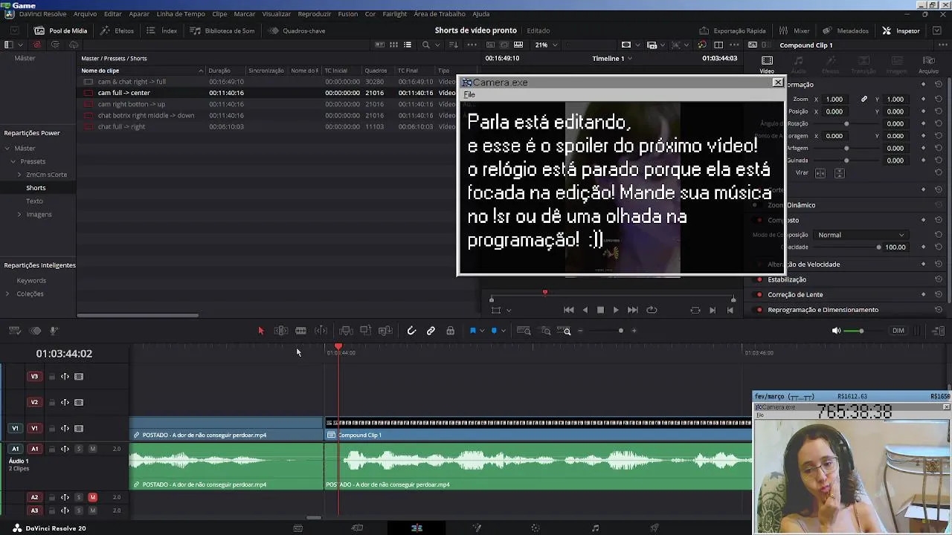Add a blue flag to clip
The height and width of the screenshot is (535, 952).
[473, 331]
